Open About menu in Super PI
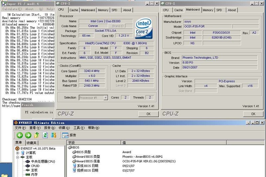This screenshot has height=177, width=266. (34, 9)
